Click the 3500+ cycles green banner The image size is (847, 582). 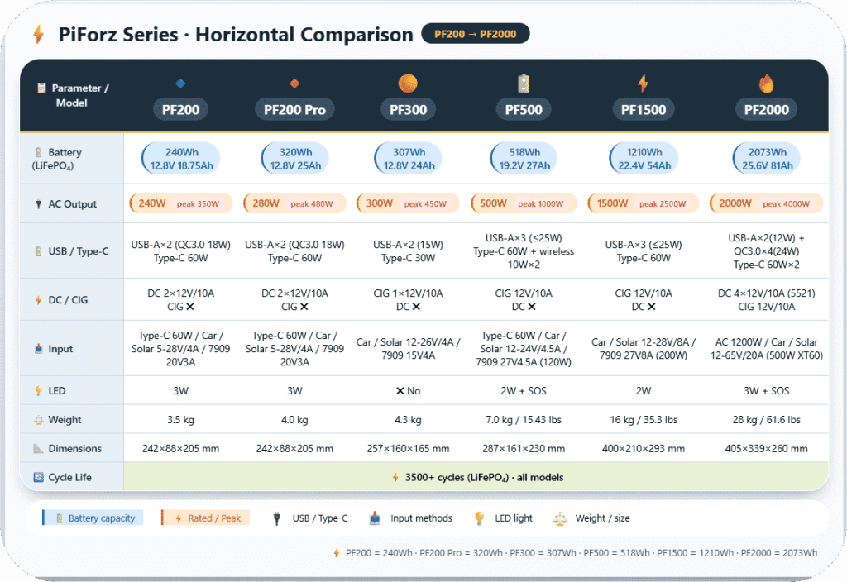(476, 477)
